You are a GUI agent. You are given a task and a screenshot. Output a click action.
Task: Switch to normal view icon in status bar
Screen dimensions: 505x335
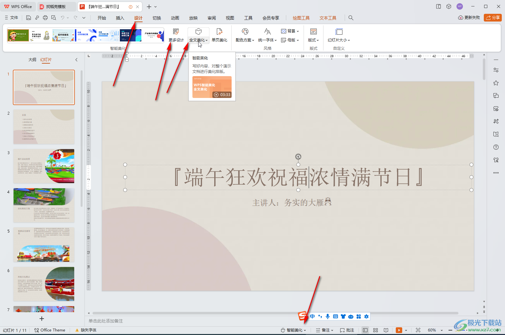(365, 330)
